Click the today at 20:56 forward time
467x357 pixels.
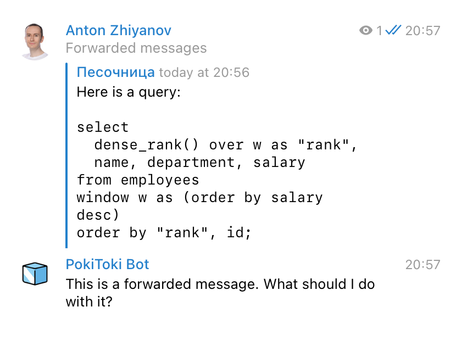click(x=204, y=72)
